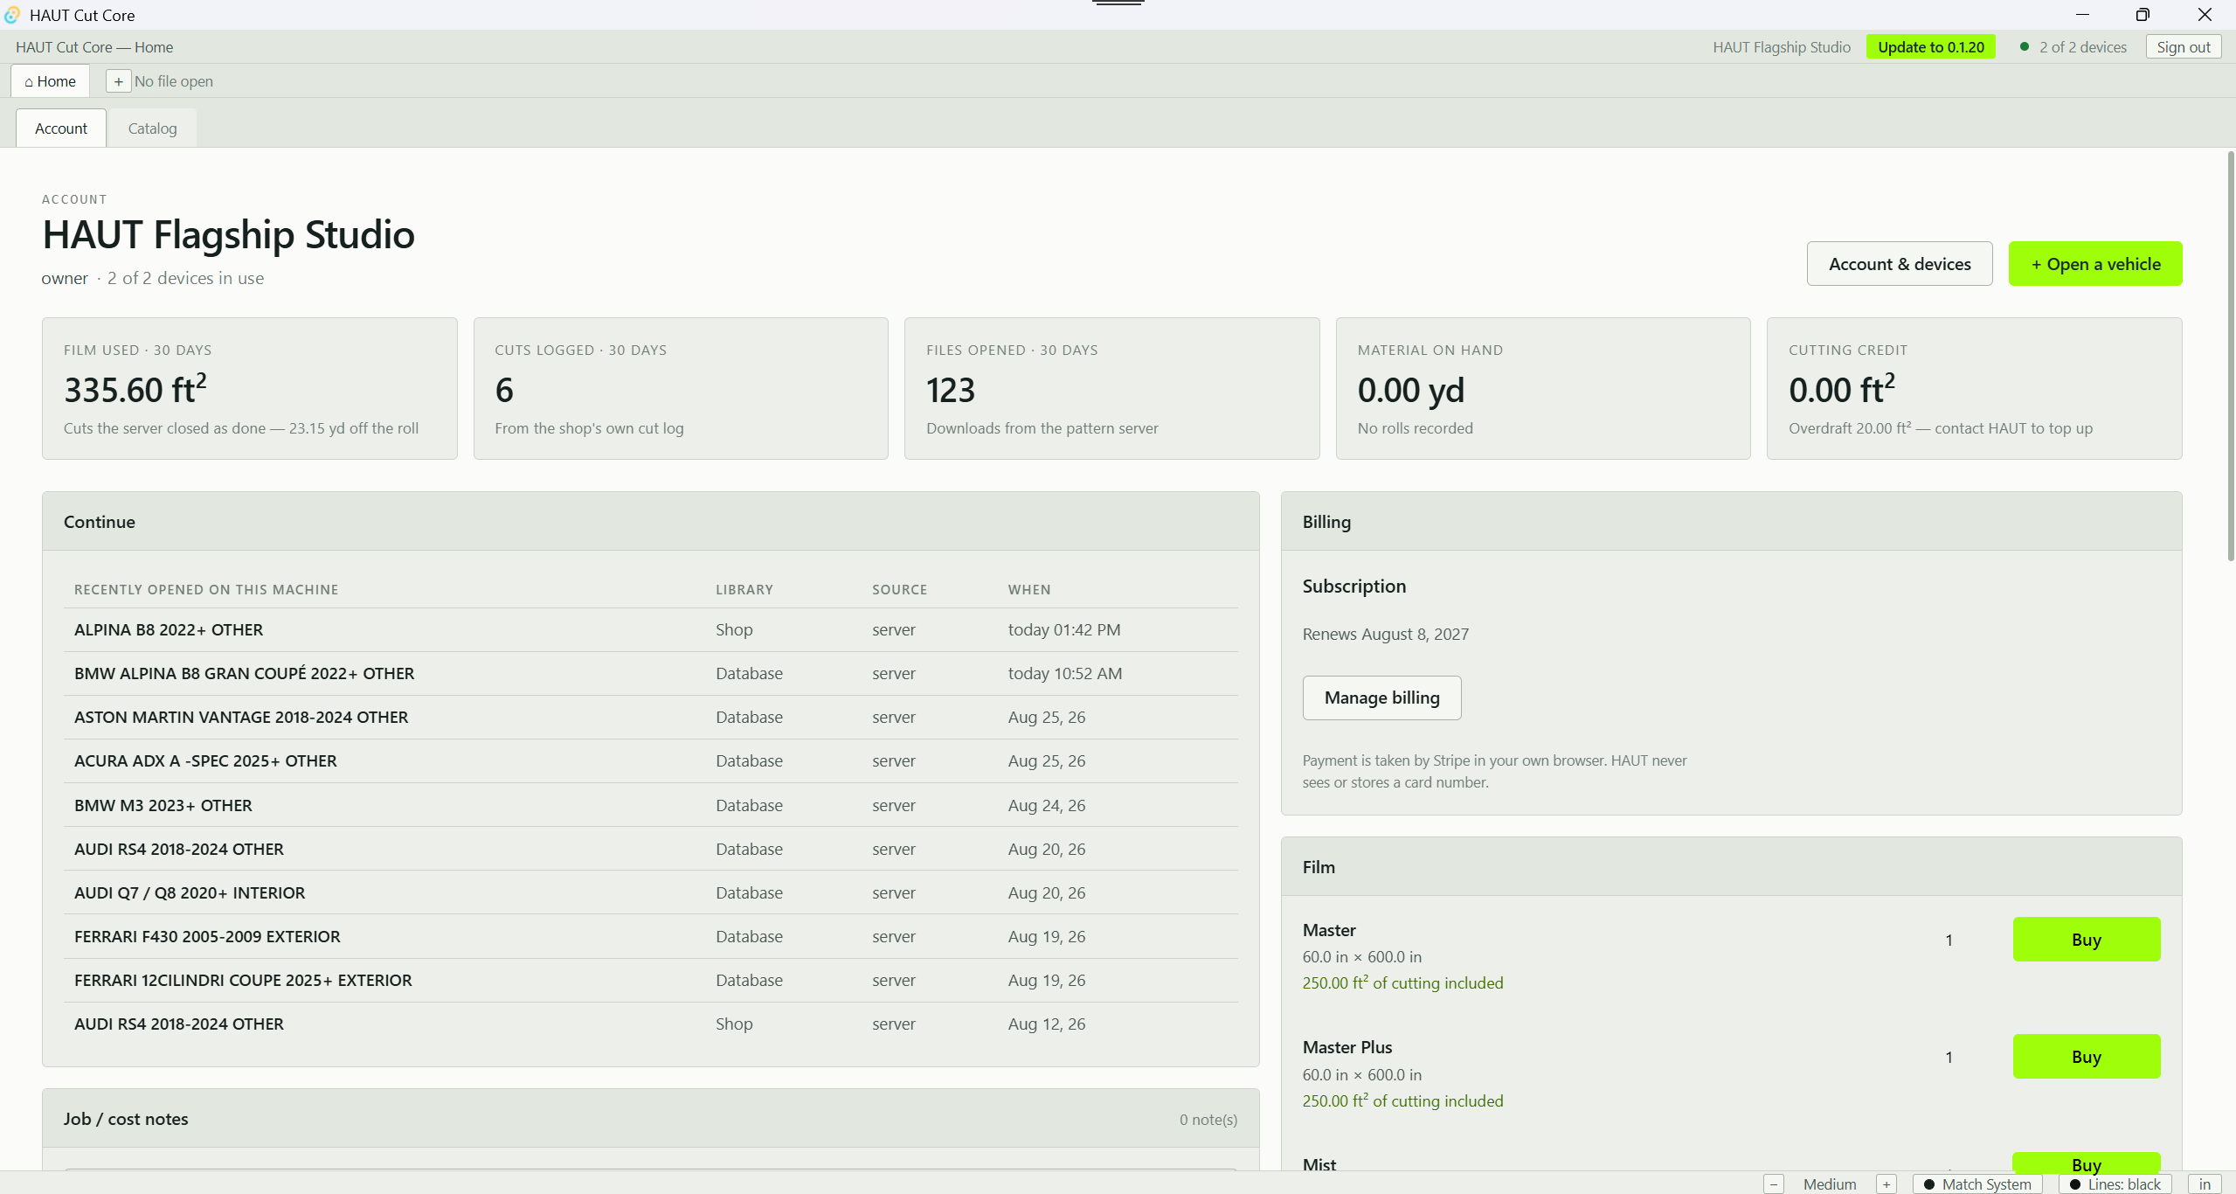The height and width of the screenshot is (1194, 2236).
Task: Click the Medium text size label
Action: 1830,1184
